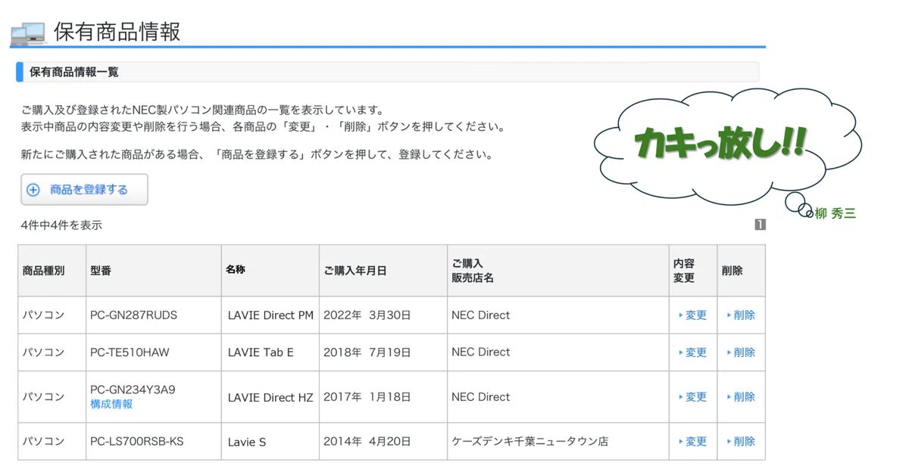Open 変更 for PC-GN287RUDS

693,315
